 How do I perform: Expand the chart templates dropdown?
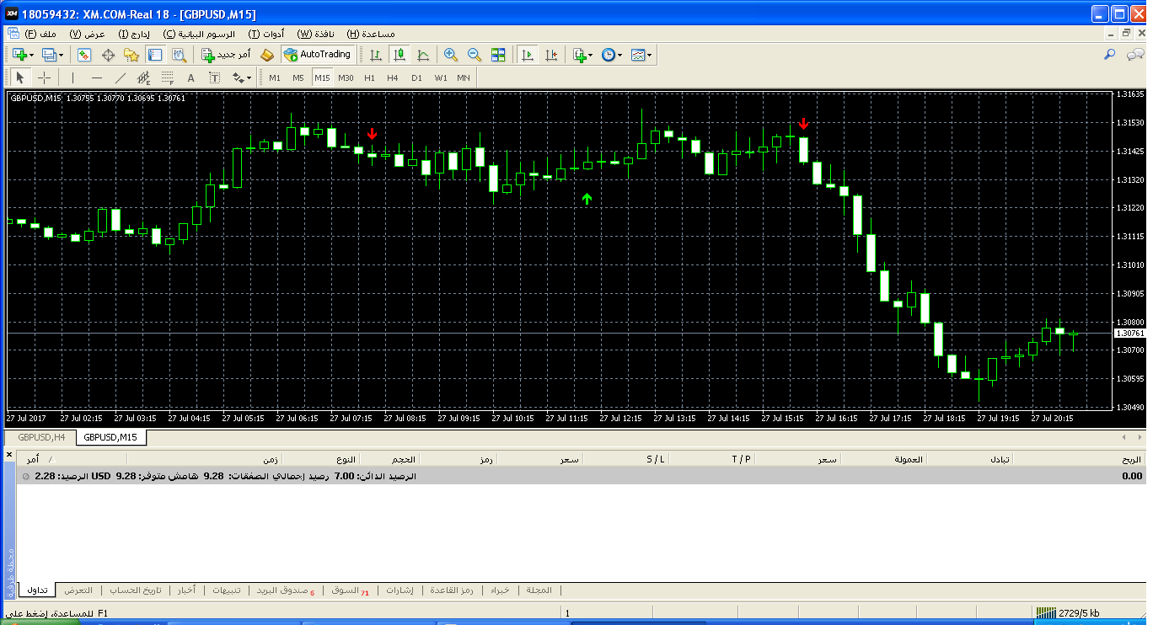pos(650,55)
